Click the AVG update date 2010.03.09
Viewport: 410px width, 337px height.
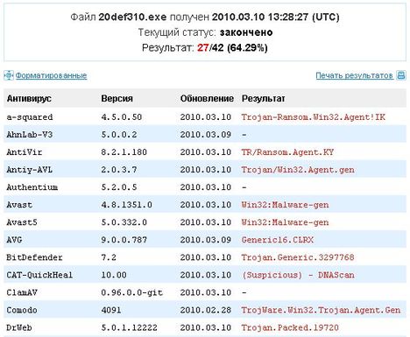[206, 240]
